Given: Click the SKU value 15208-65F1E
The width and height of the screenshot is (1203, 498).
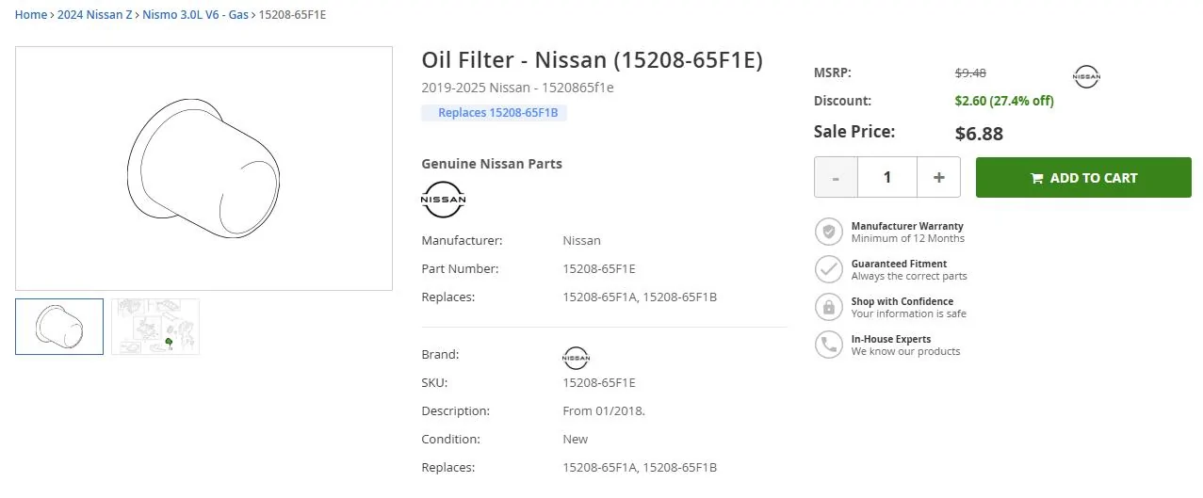Looking at the screenshot, I should tap(599, 382).
